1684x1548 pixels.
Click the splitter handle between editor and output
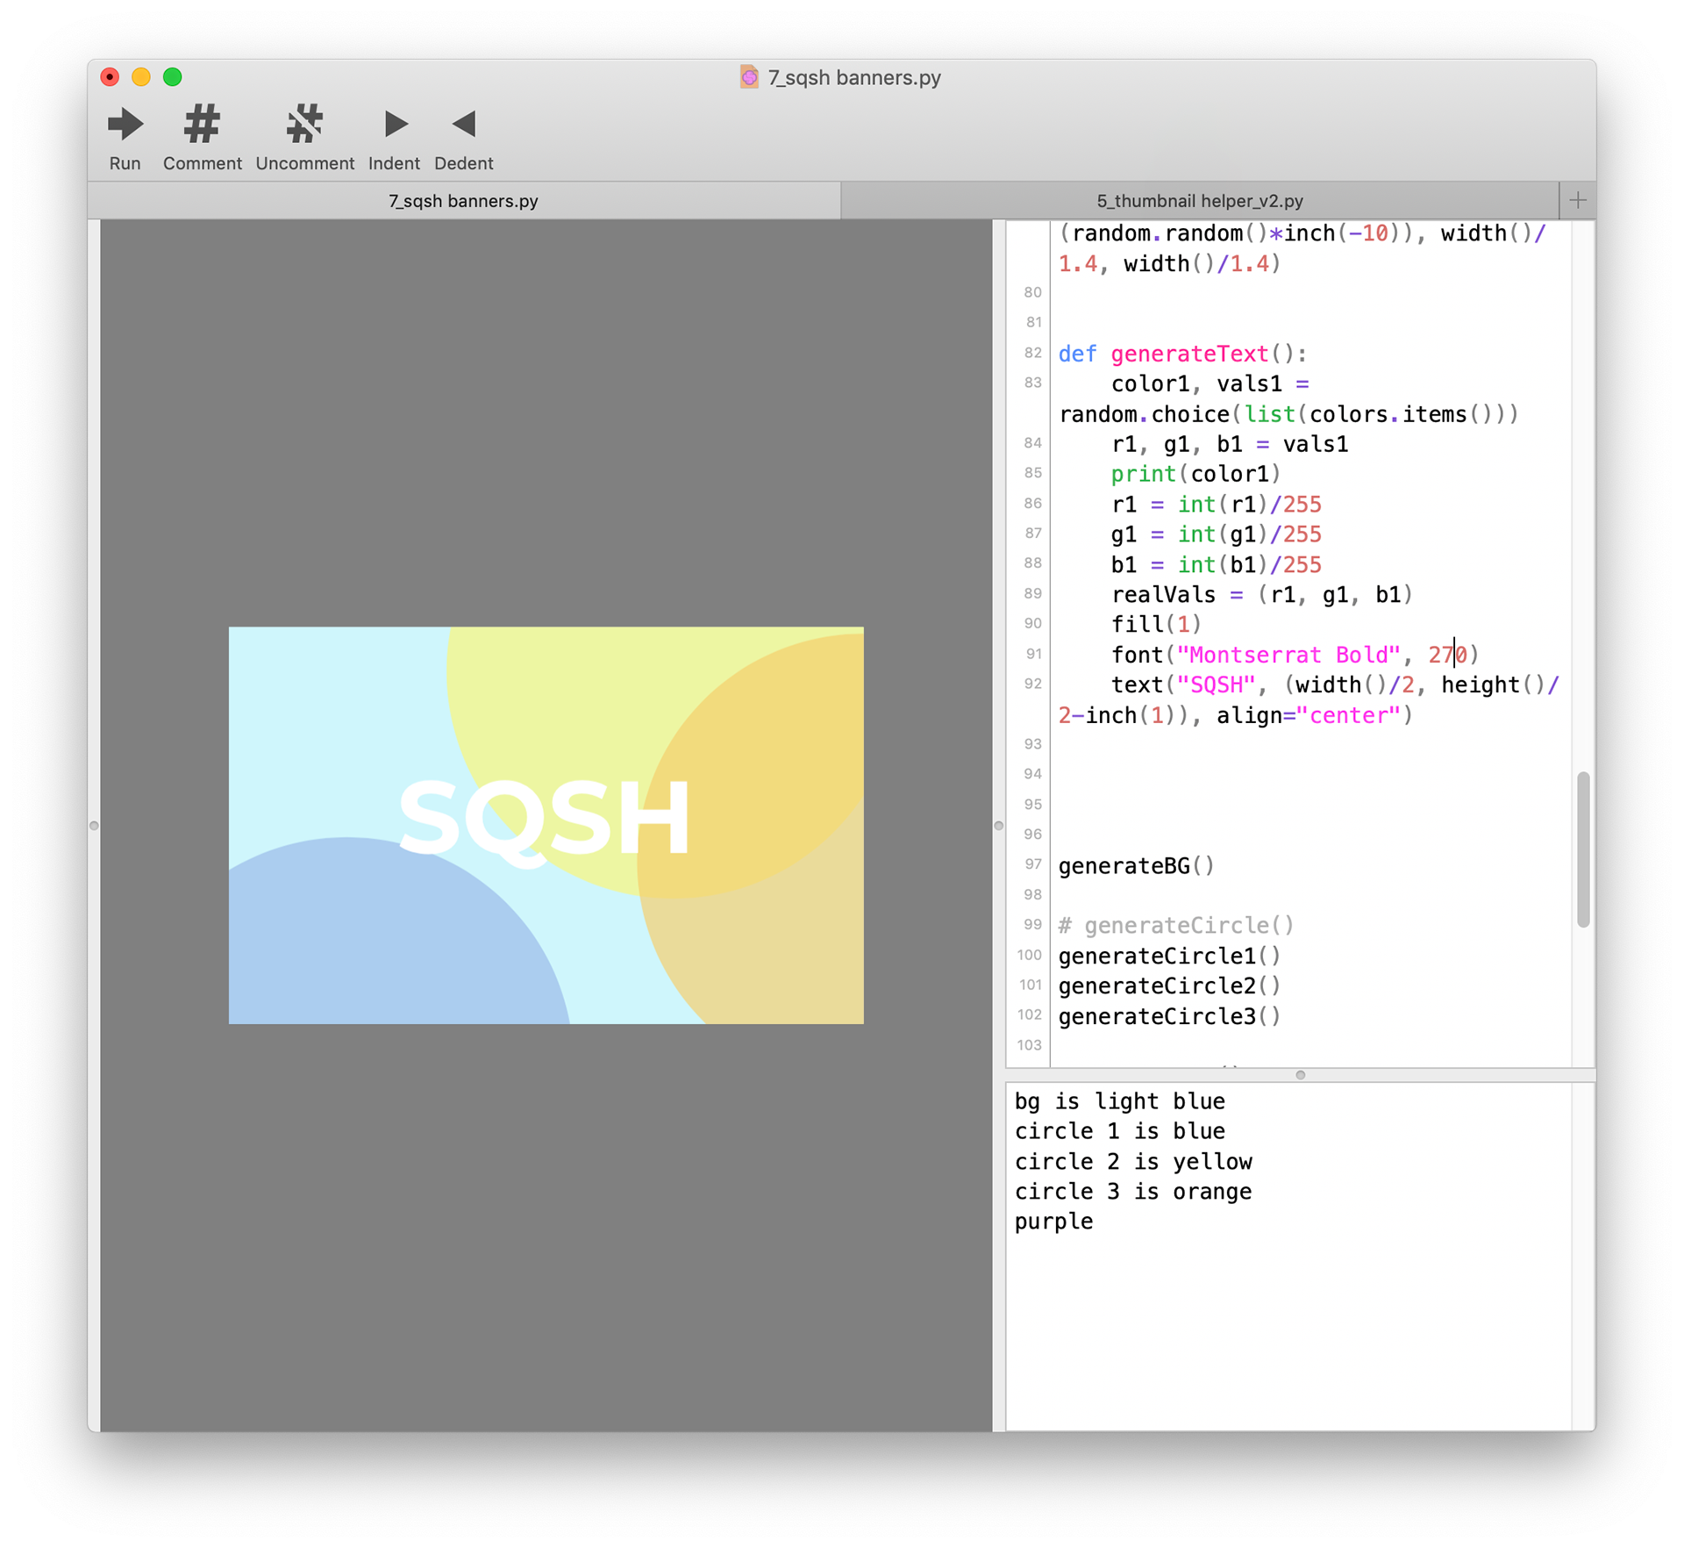tap(1301, 1075)
